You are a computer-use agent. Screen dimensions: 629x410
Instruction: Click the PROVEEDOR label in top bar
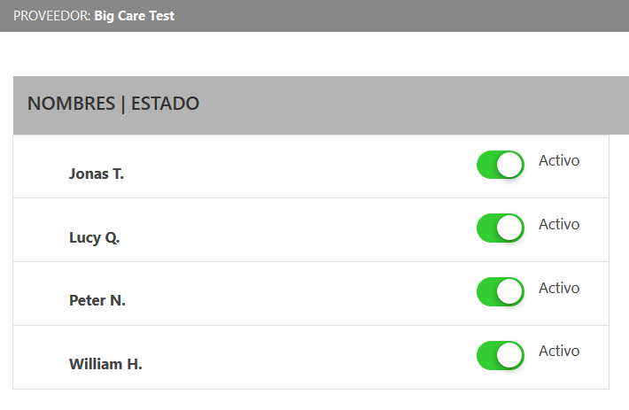52,16
